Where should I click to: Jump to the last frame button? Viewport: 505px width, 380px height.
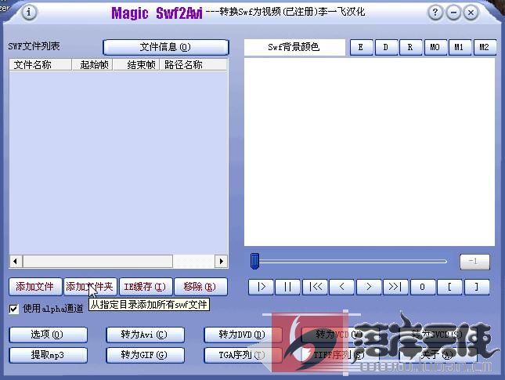tap(395, 287)
